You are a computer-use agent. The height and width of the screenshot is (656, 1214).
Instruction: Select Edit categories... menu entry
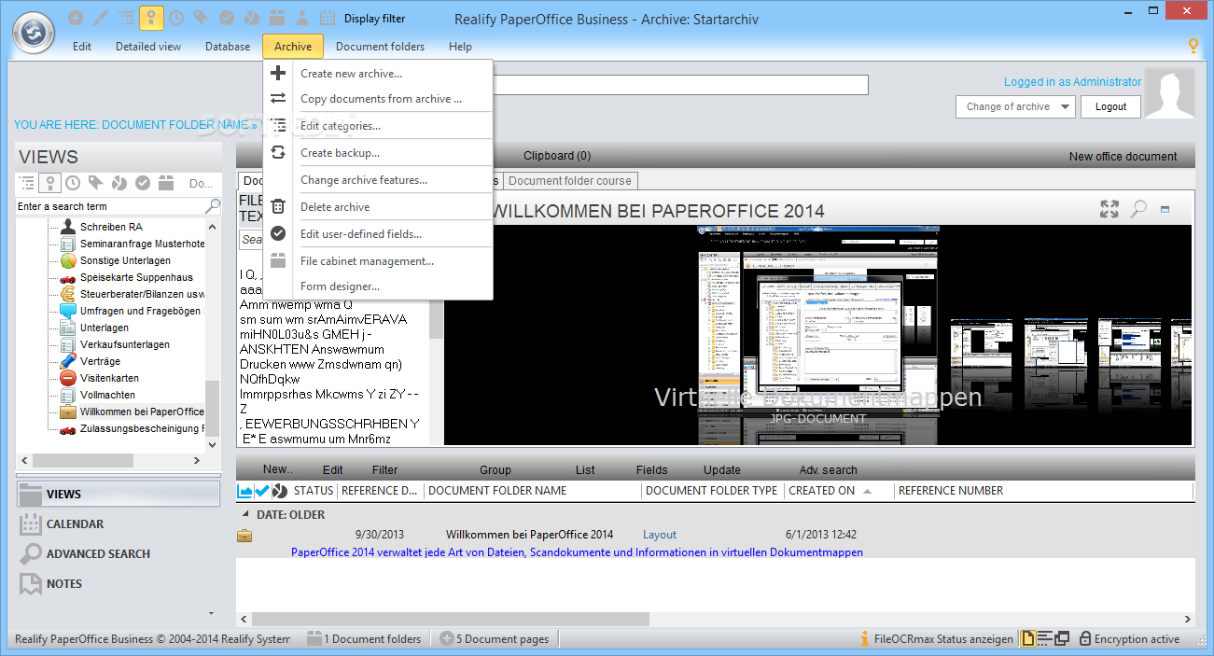pos(378,126)
